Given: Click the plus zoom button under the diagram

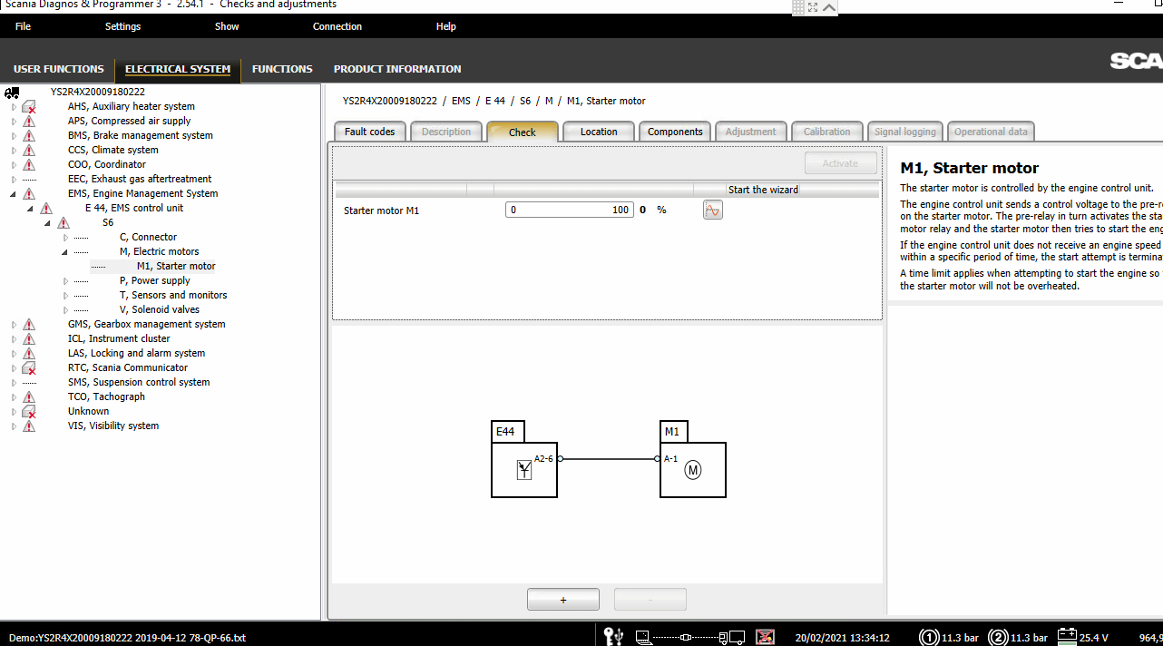Looking at the screenshot, I should [x=563, y=600].
